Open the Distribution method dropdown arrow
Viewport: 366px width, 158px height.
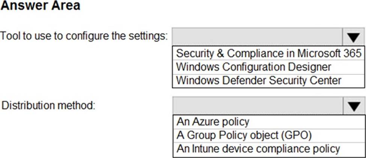354,106
